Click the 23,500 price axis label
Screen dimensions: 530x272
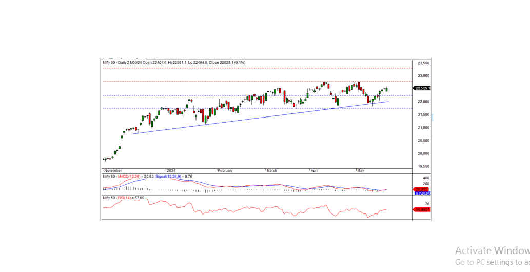(423, 63)
